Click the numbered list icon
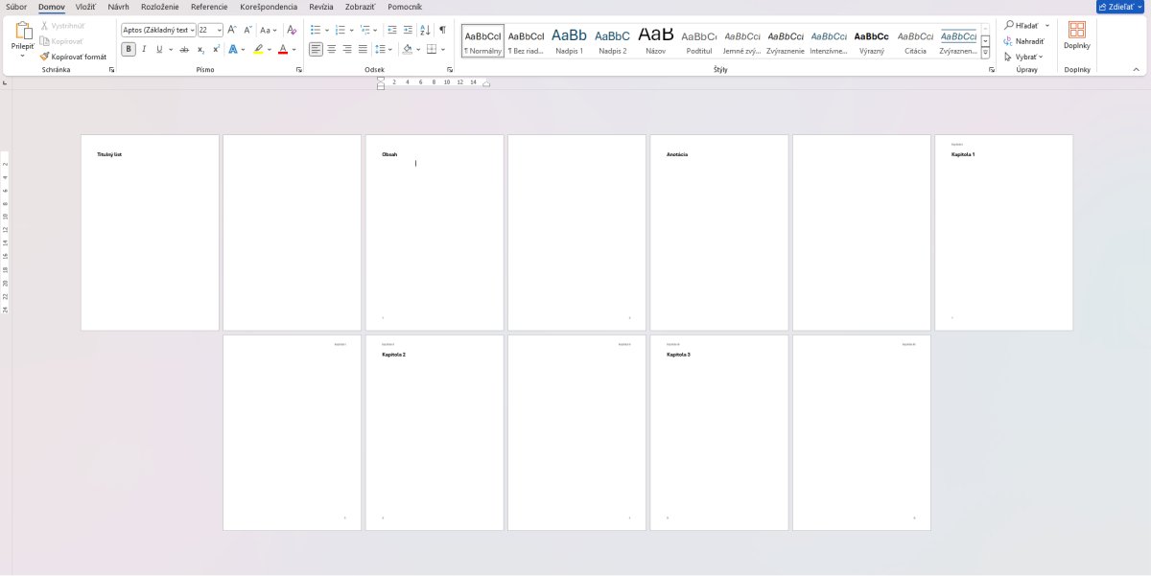Viewport: 1151px width, 576px height. pos(340,30)
